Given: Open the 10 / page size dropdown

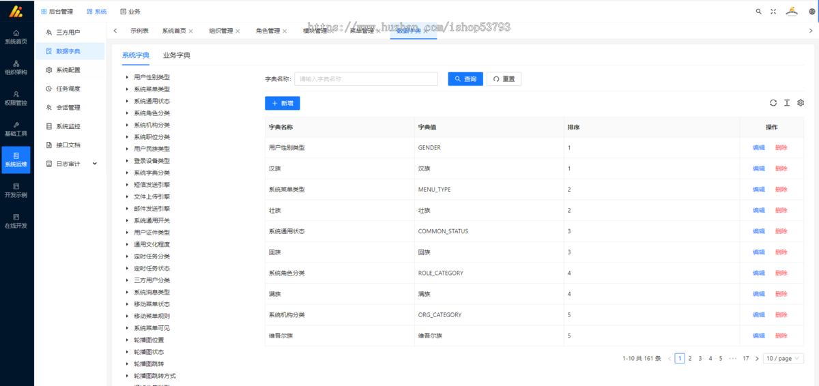Looking at the screenshot, I should click(784, 358).
